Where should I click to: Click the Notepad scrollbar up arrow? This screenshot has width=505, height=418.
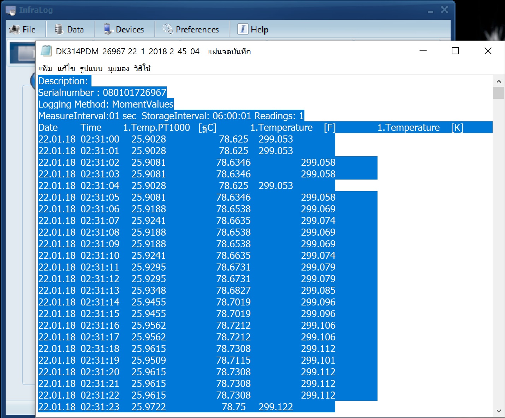coord(499,81)
